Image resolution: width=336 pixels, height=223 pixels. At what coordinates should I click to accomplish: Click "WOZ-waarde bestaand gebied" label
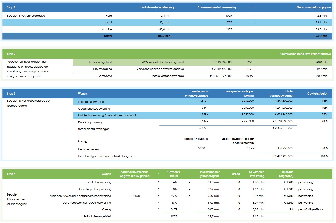click(x=163, y=62)
